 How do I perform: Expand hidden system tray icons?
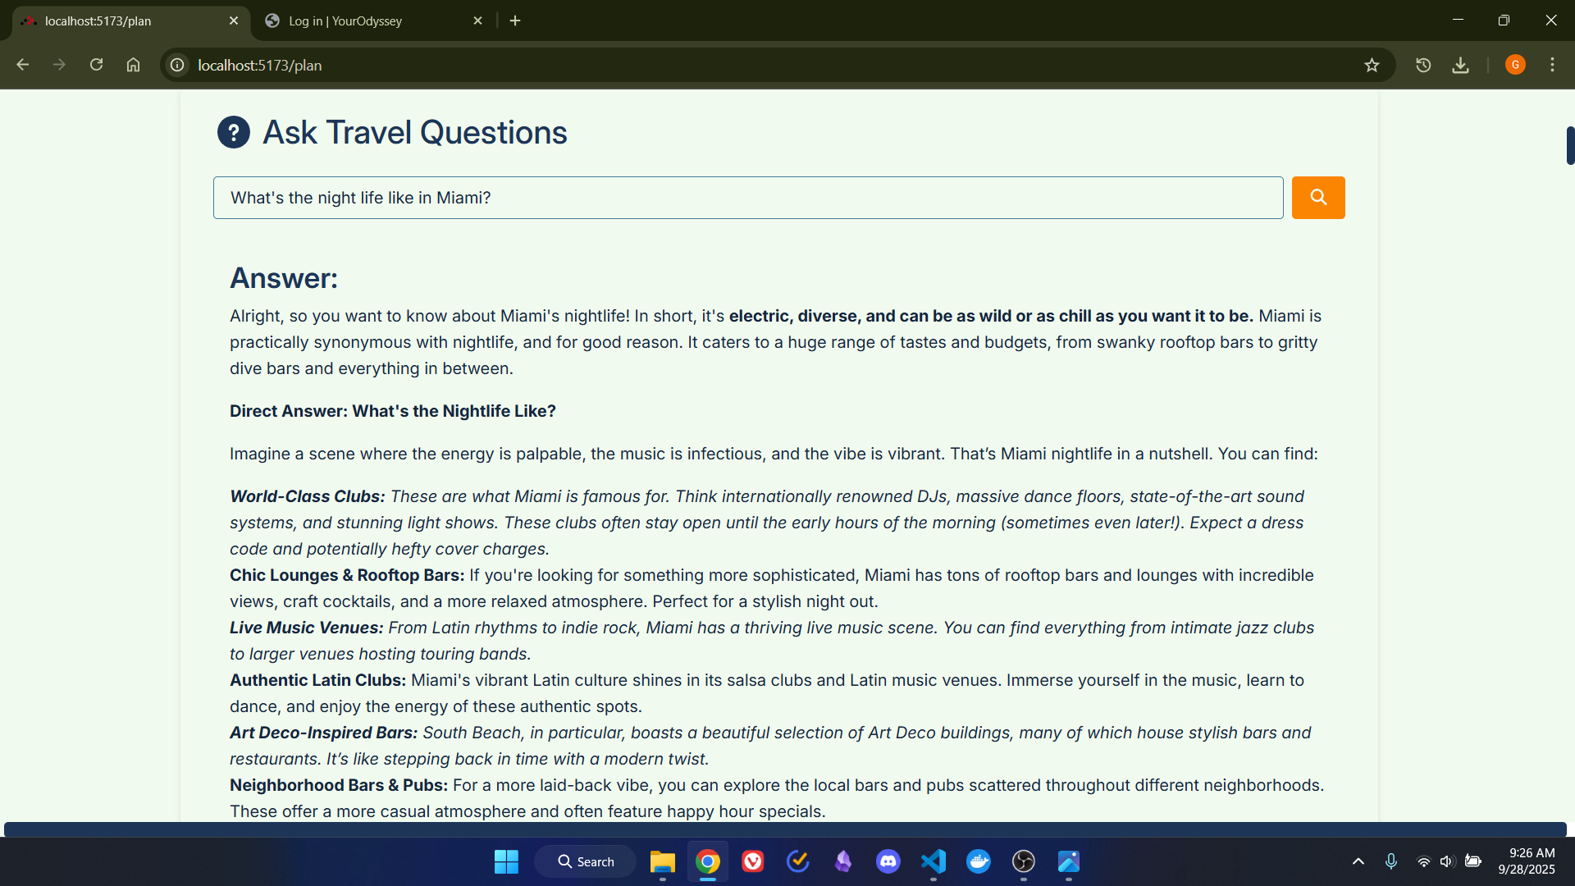pos(1358,861)
